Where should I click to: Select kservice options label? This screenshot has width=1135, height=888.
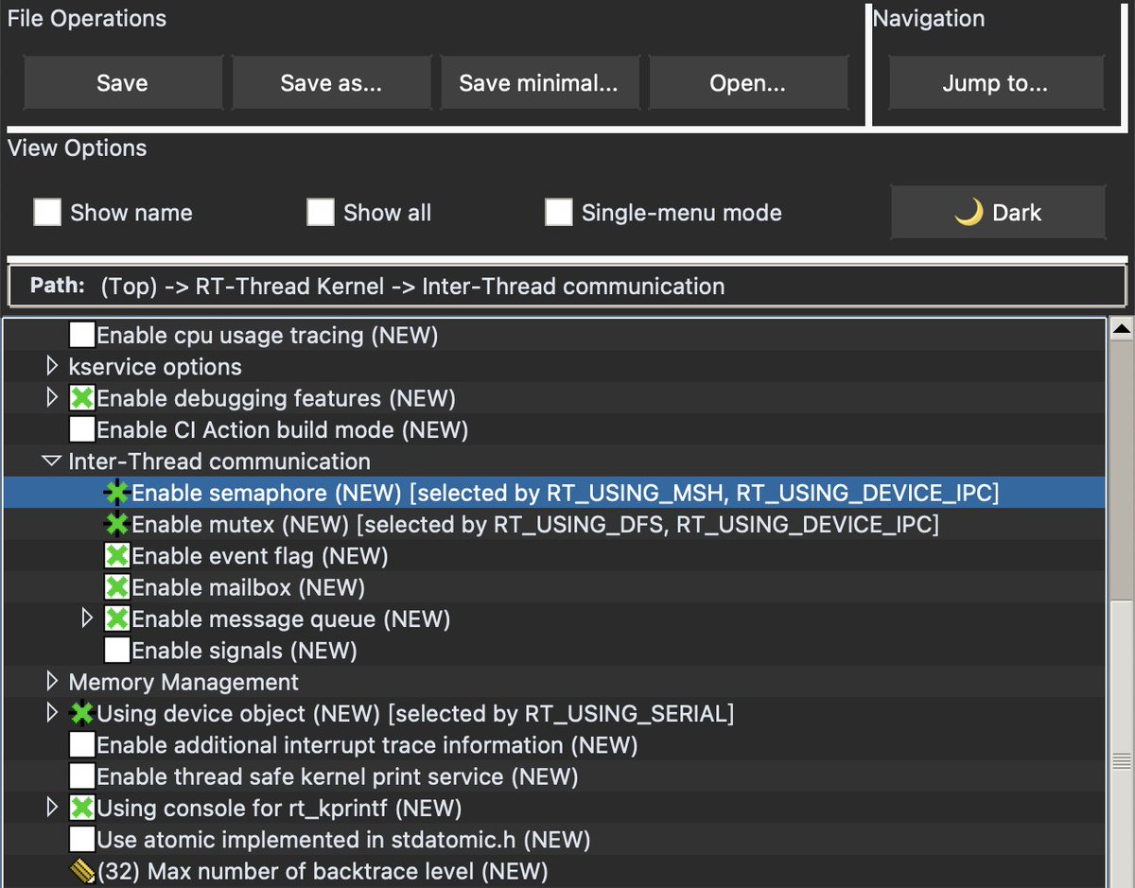click(x=155, y=366)
